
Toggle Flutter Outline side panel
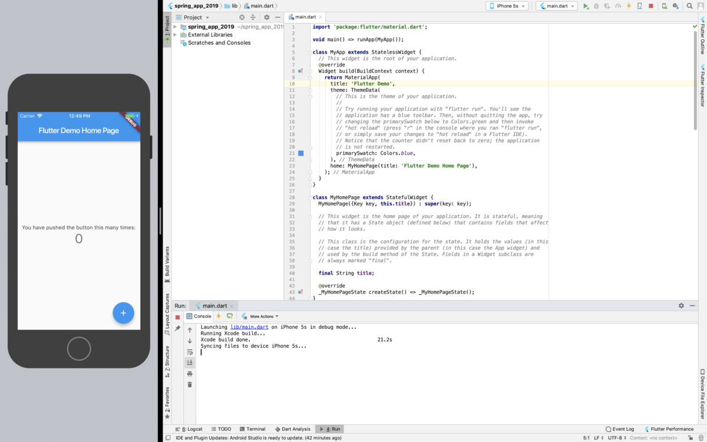click(702, 37)
